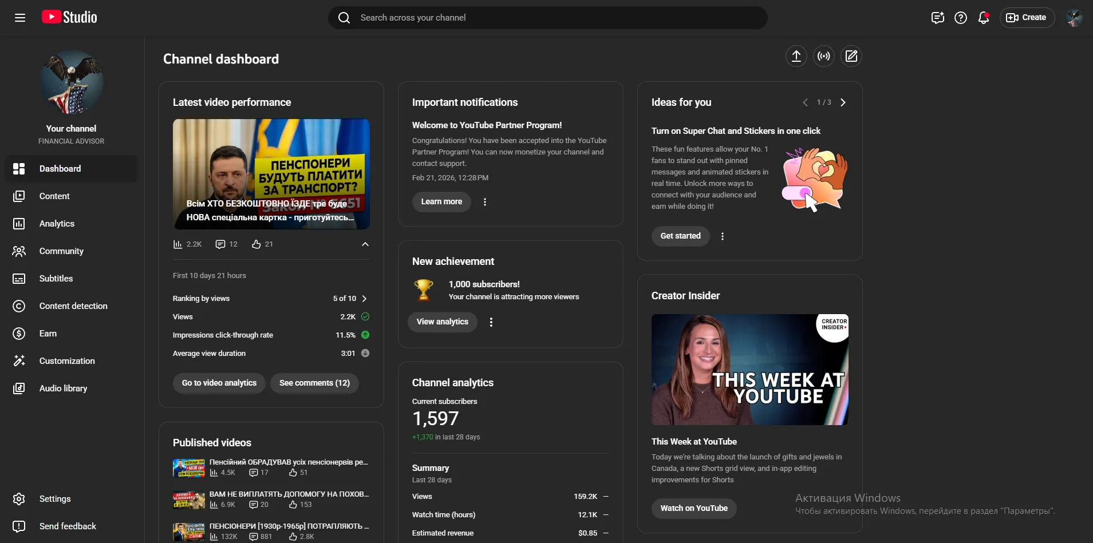1093x543 pixels.
Task: Open the channel profile picture in sidebar
Action: (x=72, y=82)
